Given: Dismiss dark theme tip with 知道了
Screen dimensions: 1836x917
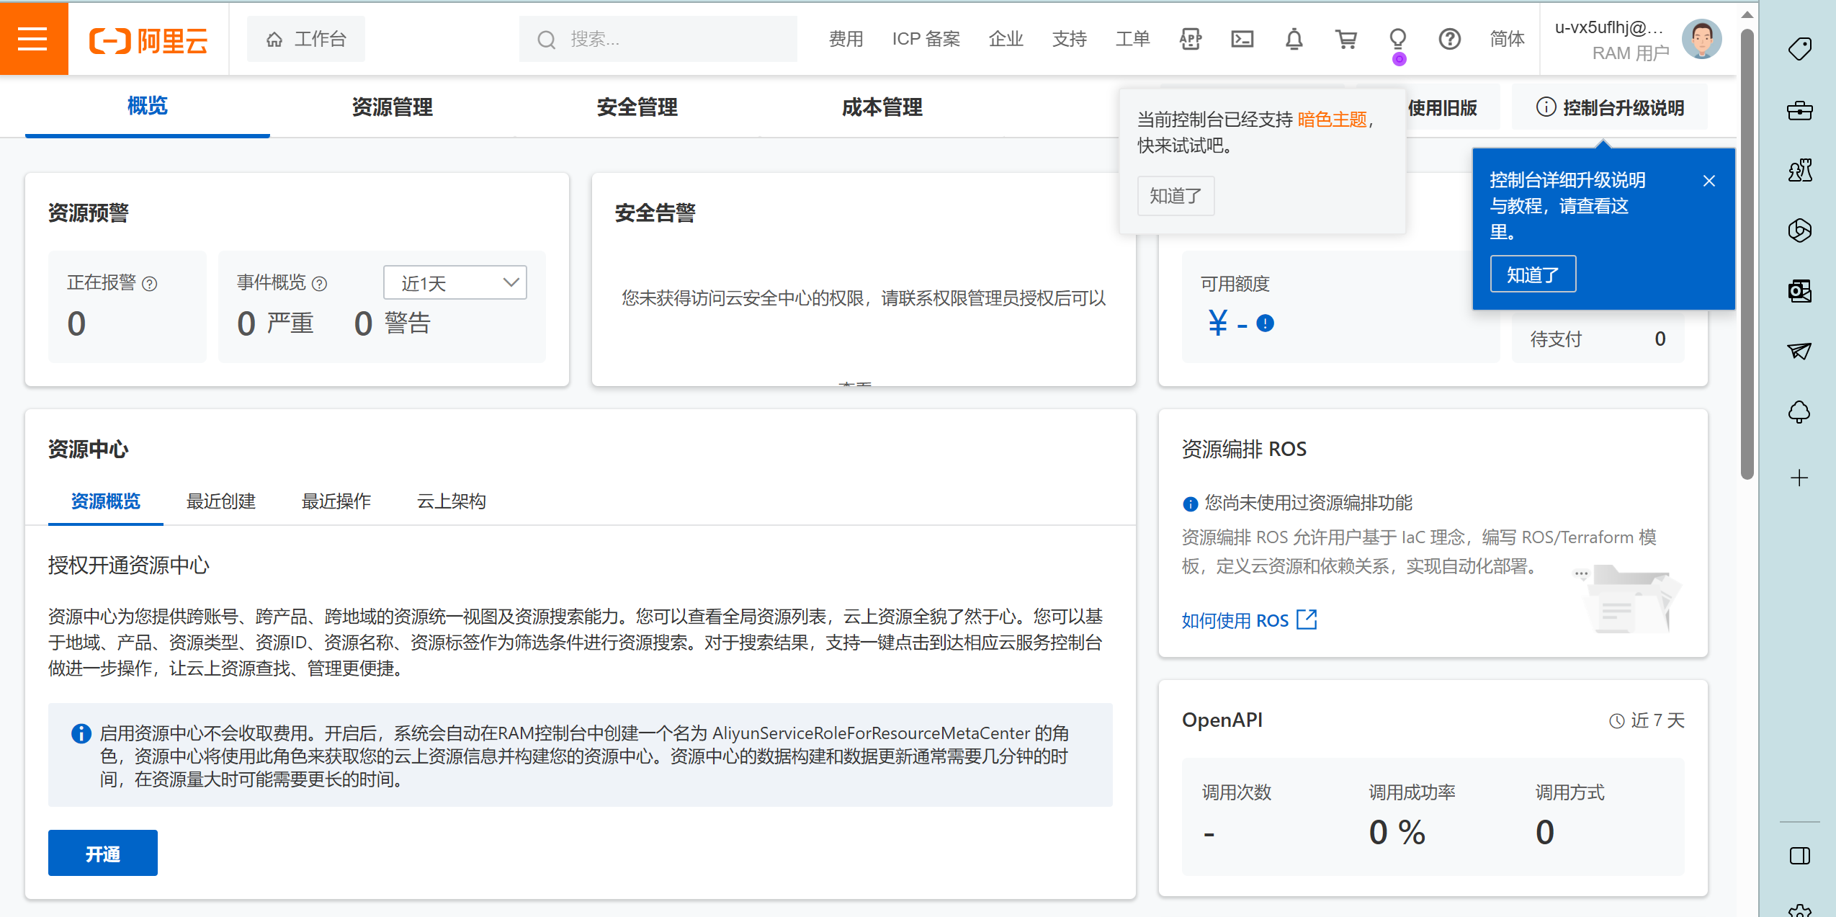Looking at the screenshot, I should click(x=1176, y=196).
